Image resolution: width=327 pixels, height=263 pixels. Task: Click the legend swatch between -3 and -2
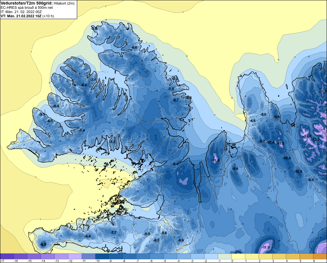point(198,256)
